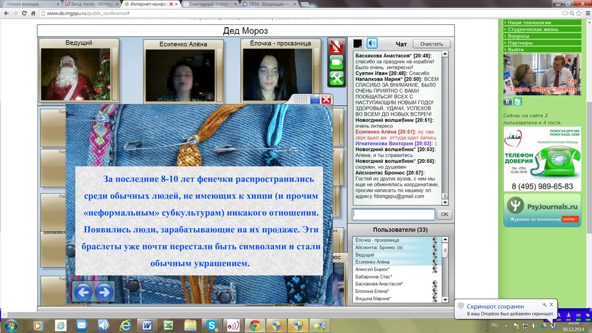Open Skype from the taskbar
This screenshot has width=592, height=333.
[211, 325]
